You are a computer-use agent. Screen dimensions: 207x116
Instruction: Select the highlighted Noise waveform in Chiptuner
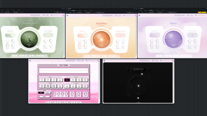(67, 80)
